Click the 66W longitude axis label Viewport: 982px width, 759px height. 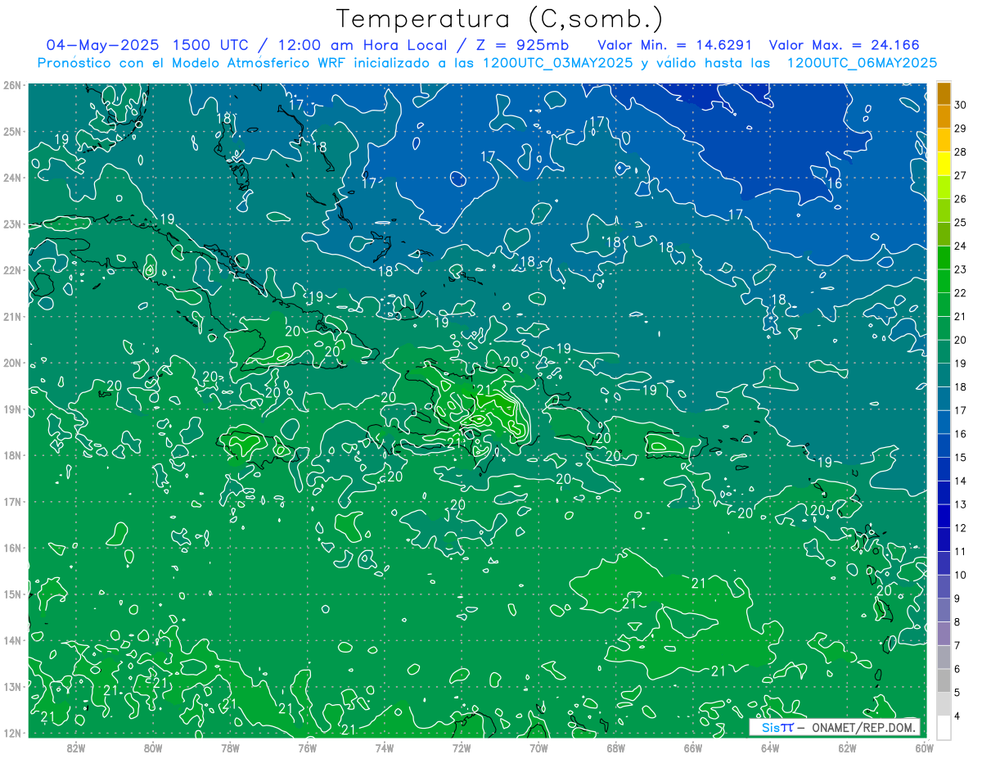pos(692,748)
